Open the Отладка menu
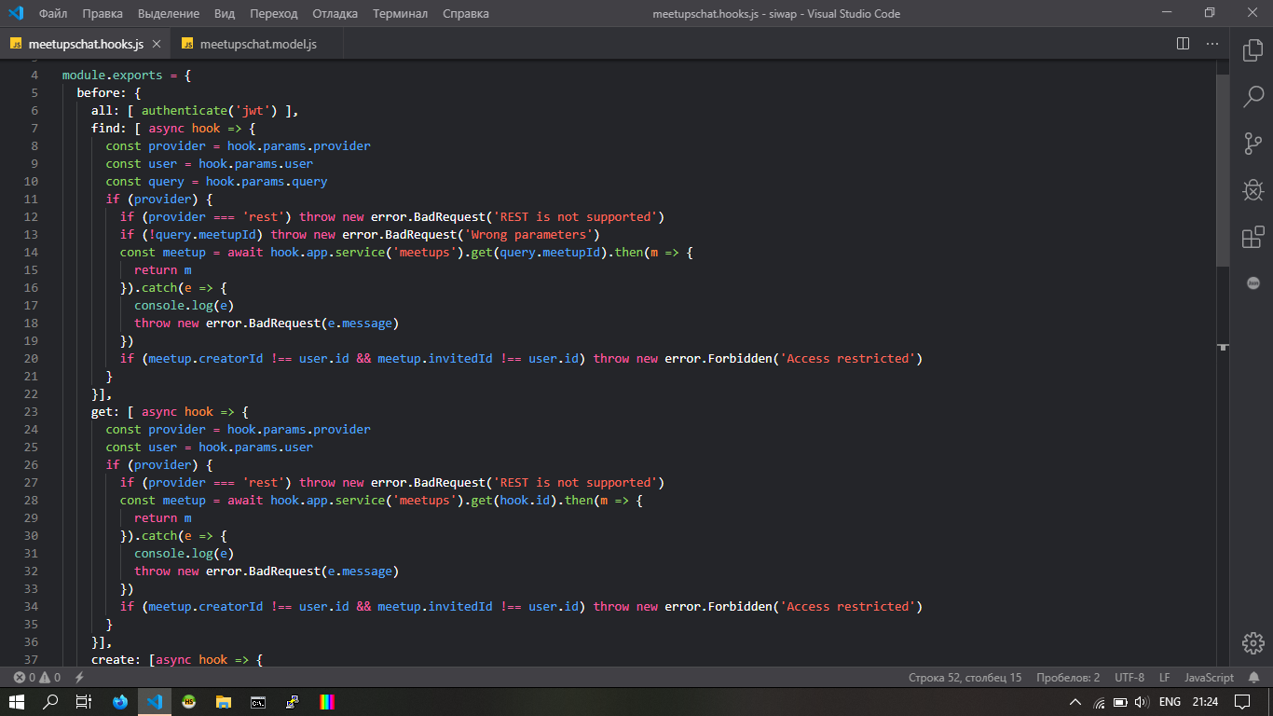Viewport: 1273px width, 716px height. 335,14
